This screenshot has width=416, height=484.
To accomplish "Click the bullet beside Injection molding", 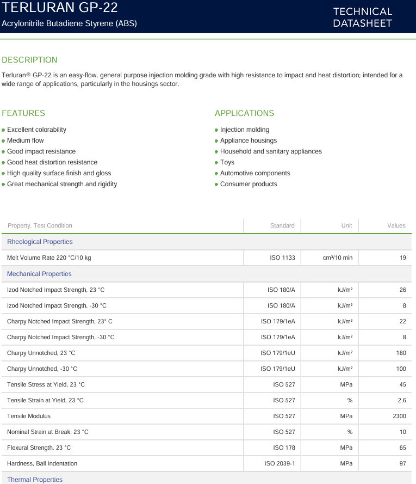I will pyautogui.click(x=216, y=130).
